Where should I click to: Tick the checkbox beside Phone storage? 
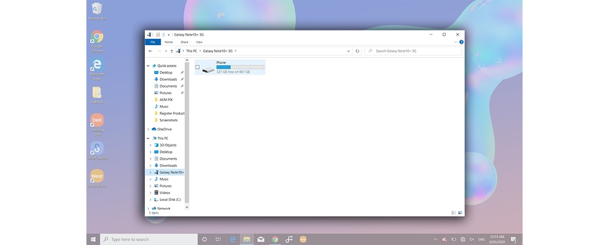[198, 67]
